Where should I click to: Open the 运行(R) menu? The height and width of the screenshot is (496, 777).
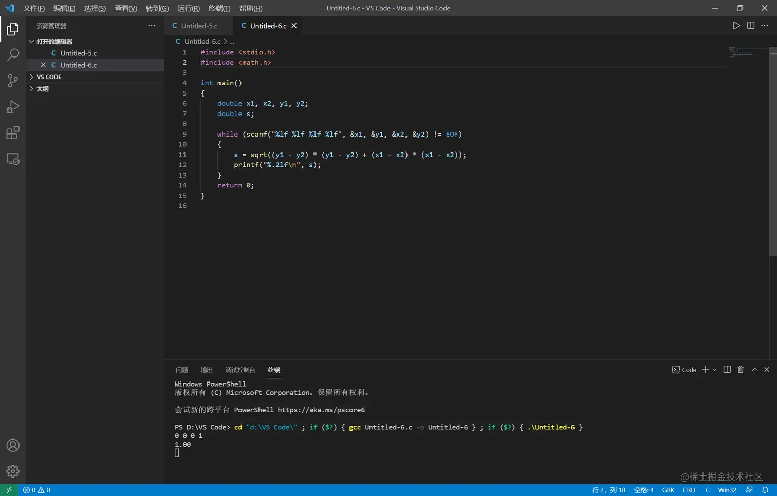[x=188, y=8]
